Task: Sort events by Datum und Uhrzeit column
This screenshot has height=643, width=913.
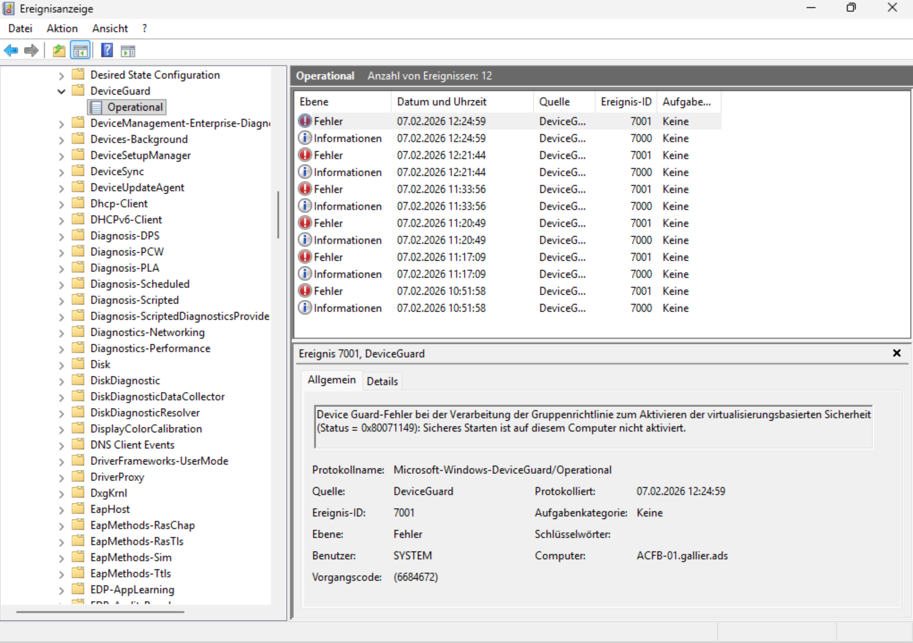Action: point(441,102)
